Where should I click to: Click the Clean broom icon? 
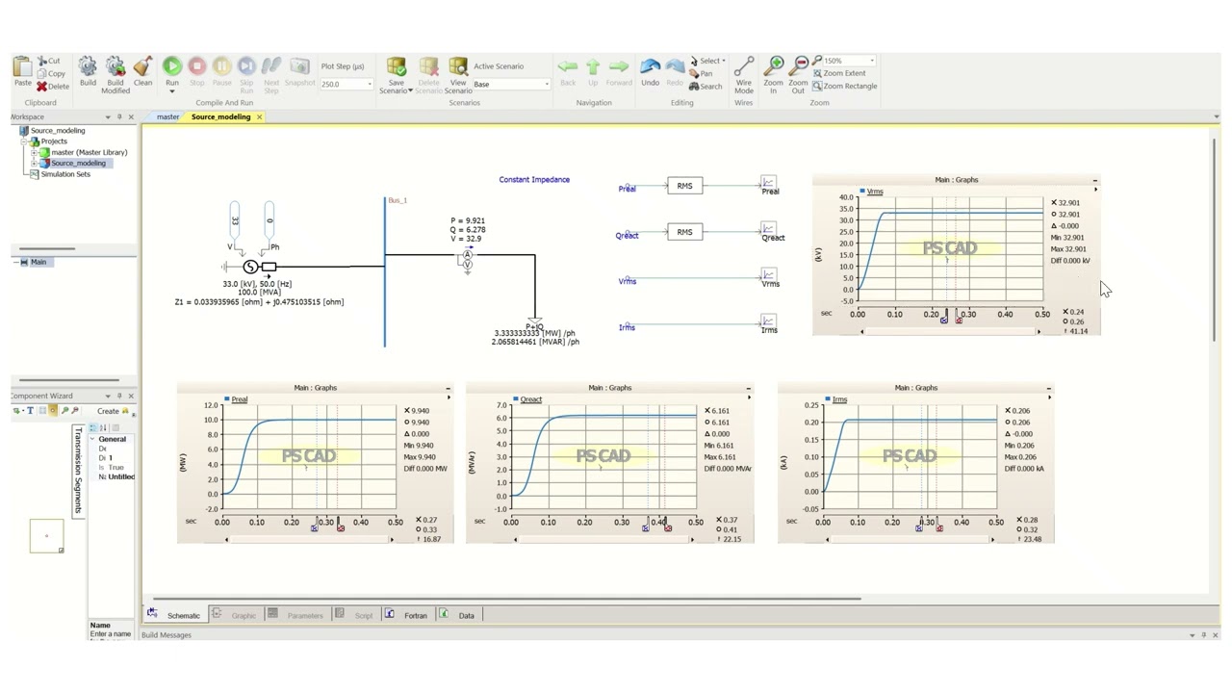pyautogui.click(x=142, y=66)
